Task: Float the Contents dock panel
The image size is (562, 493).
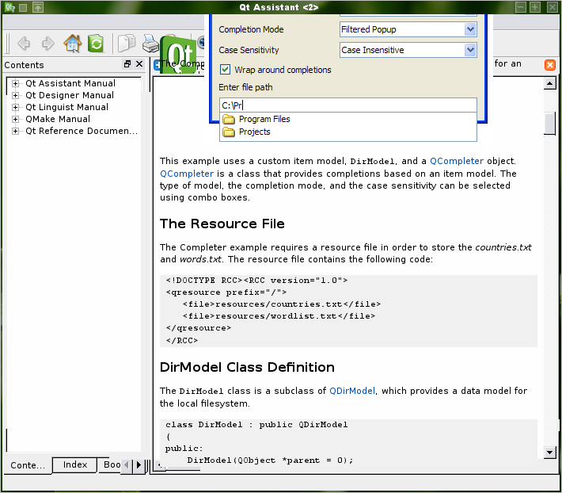Action: coord(127,64)
